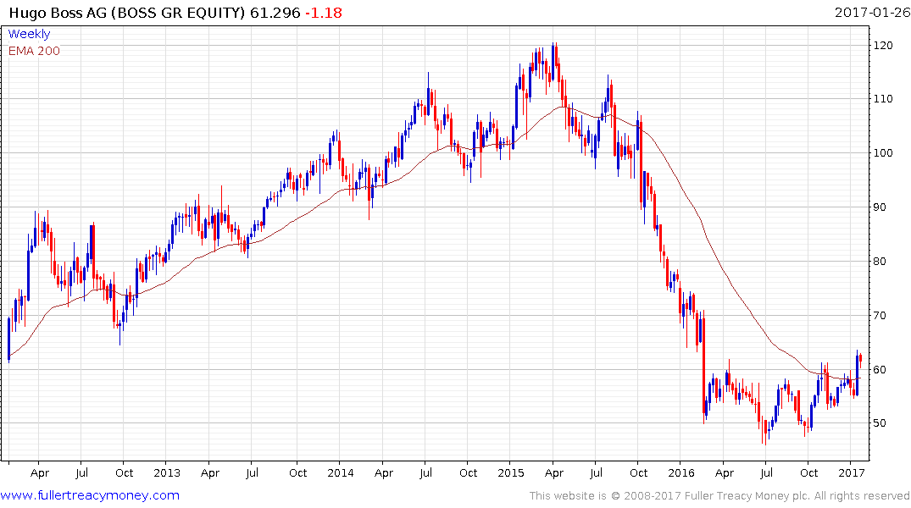Image resolution: width=911 pixels, height=508 pixels.
Task: Click the 70 price axis label
Action: click(880, 315)
